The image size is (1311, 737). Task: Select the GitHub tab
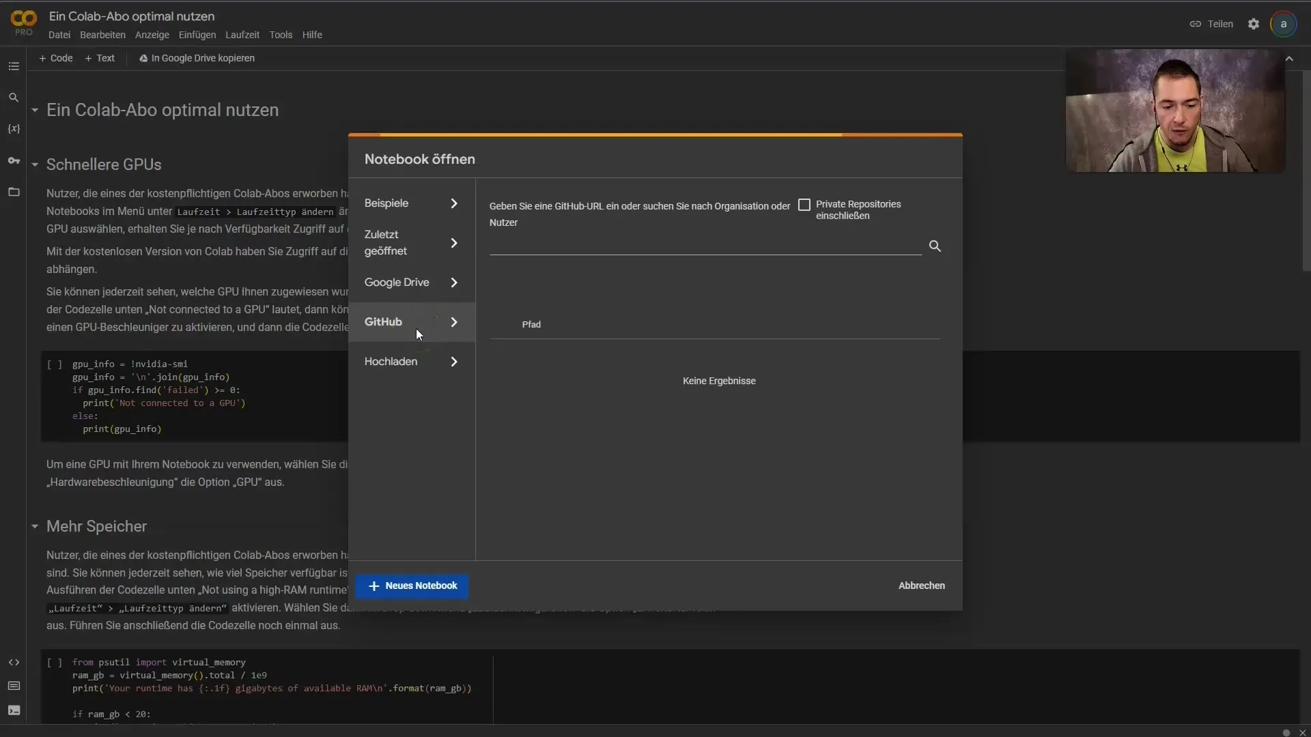pyautogui.click(x=412, y=322)
